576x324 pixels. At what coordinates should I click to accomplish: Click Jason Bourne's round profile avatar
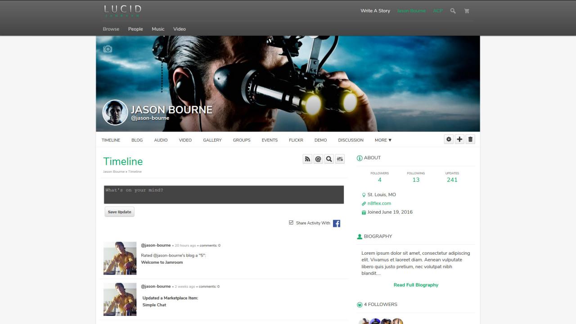coord(115,112)
